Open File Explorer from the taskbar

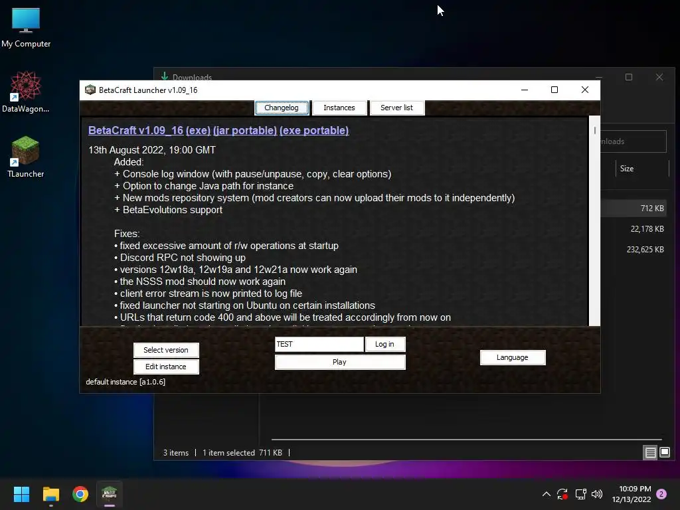click(50, 494)
